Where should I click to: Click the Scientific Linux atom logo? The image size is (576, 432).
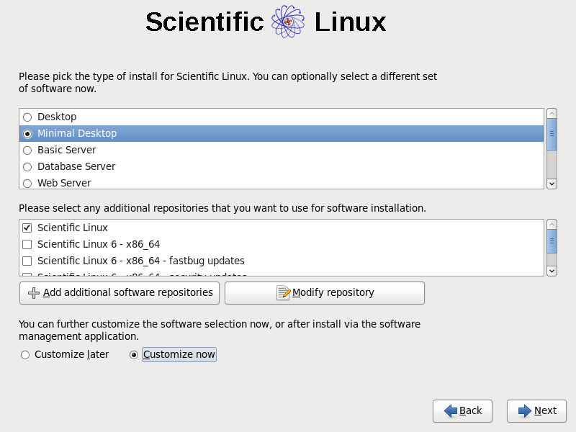point(288,22)
